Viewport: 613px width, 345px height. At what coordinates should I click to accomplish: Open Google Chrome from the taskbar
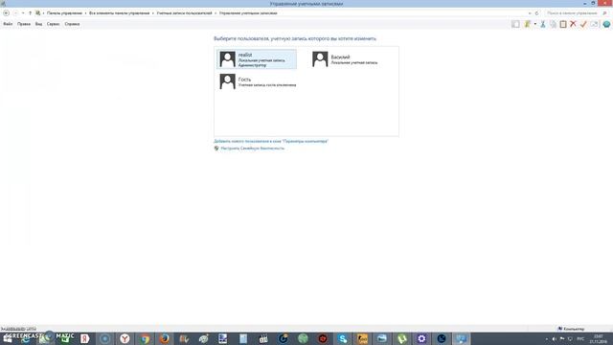tap(145, 338)
